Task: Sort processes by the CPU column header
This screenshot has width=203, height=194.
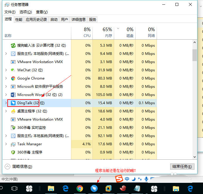Action: click(82, 33)
